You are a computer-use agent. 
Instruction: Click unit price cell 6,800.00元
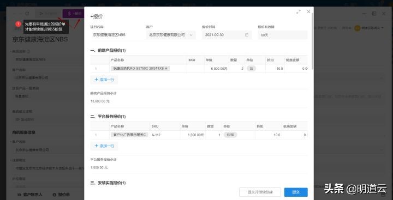(x=217, y=68)
